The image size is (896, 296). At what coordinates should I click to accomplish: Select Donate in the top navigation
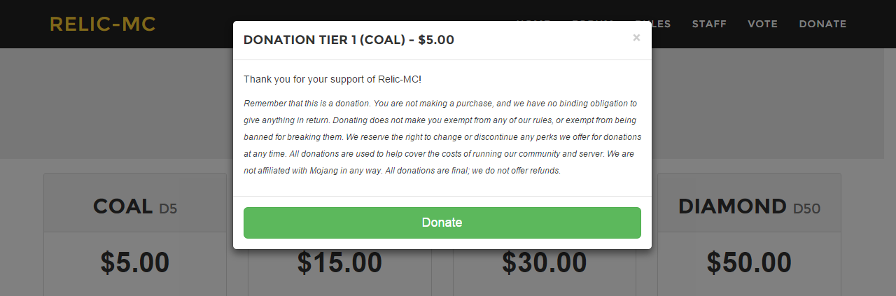[x=822, y=24]
